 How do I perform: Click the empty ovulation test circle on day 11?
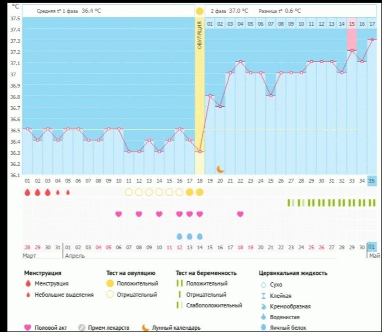[129, 192]
